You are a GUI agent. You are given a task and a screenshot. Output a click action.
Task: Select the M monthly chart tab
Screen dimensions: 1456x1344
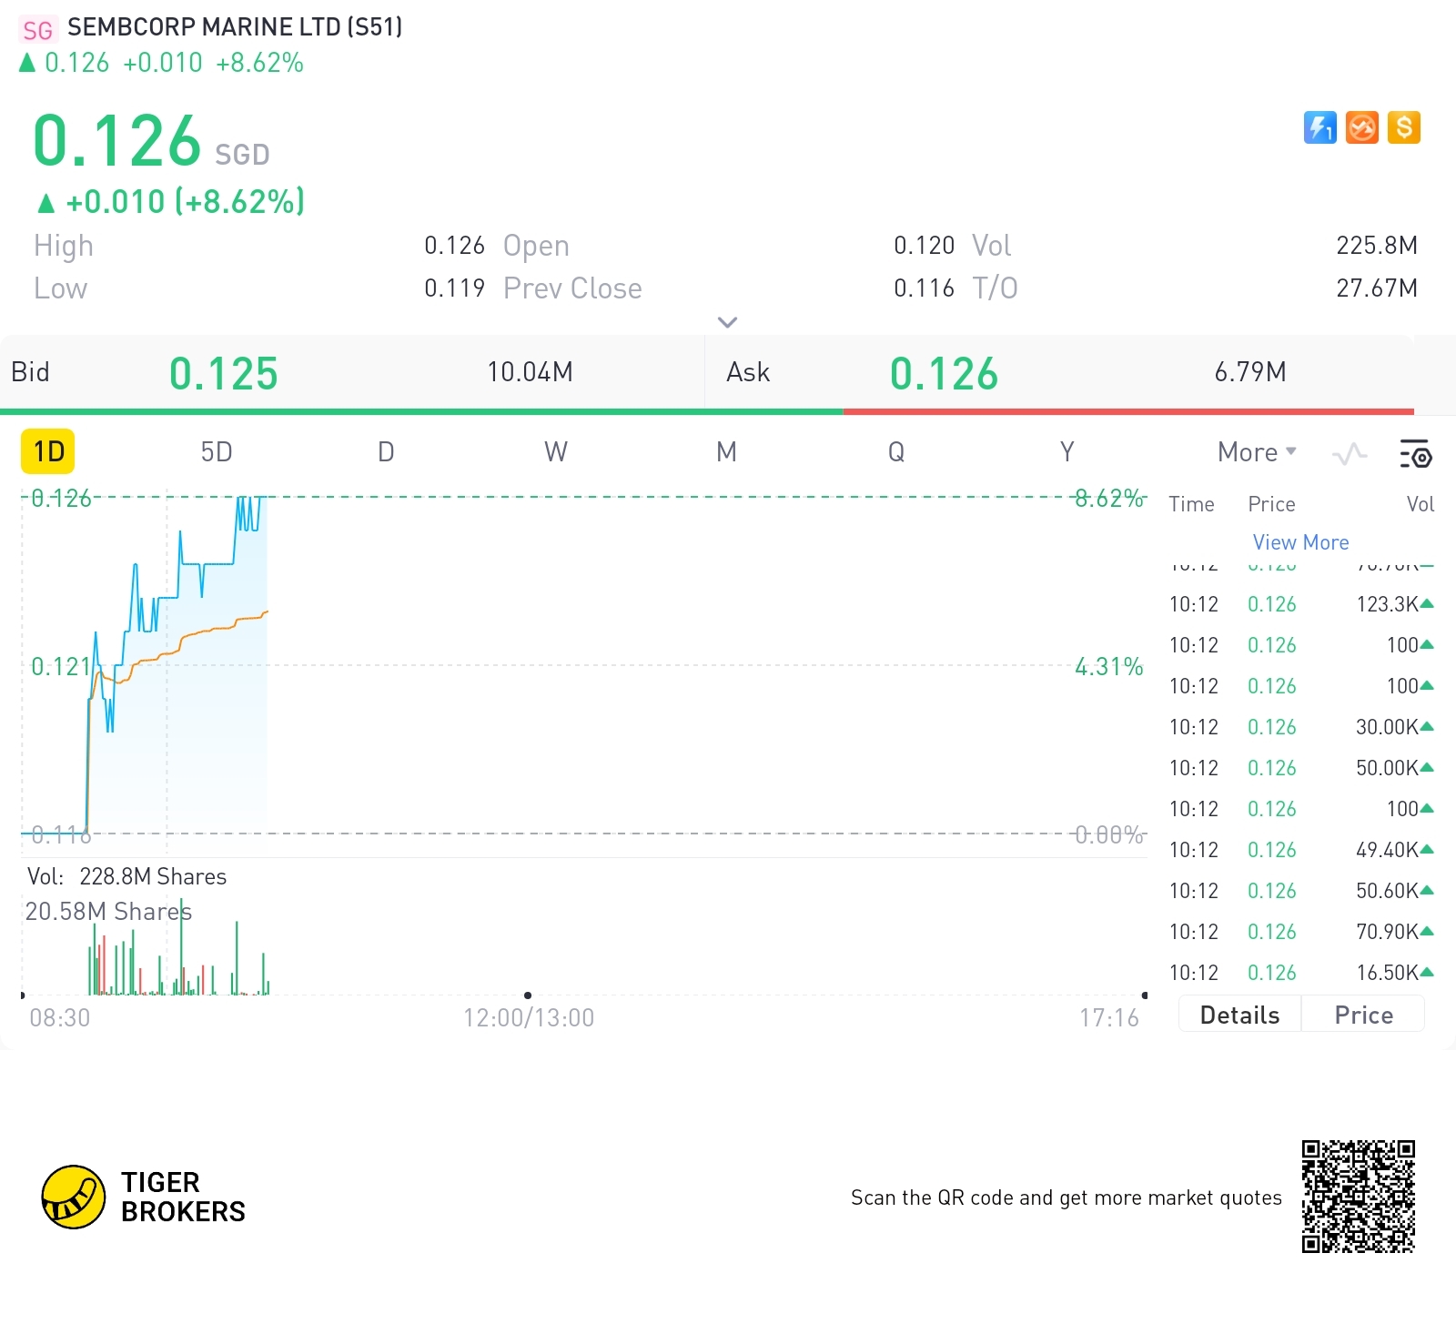pyautogui.click(x=726, y=452)
